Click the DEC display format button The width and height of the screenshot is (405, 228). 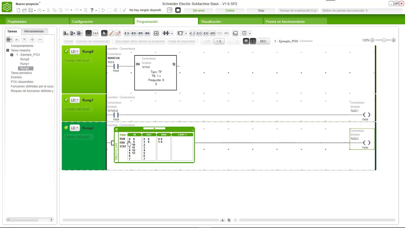coord(263,41)
